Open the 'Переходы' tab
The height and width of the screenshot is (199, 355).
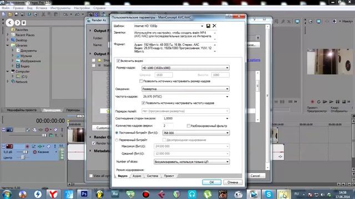click(73, 110)
